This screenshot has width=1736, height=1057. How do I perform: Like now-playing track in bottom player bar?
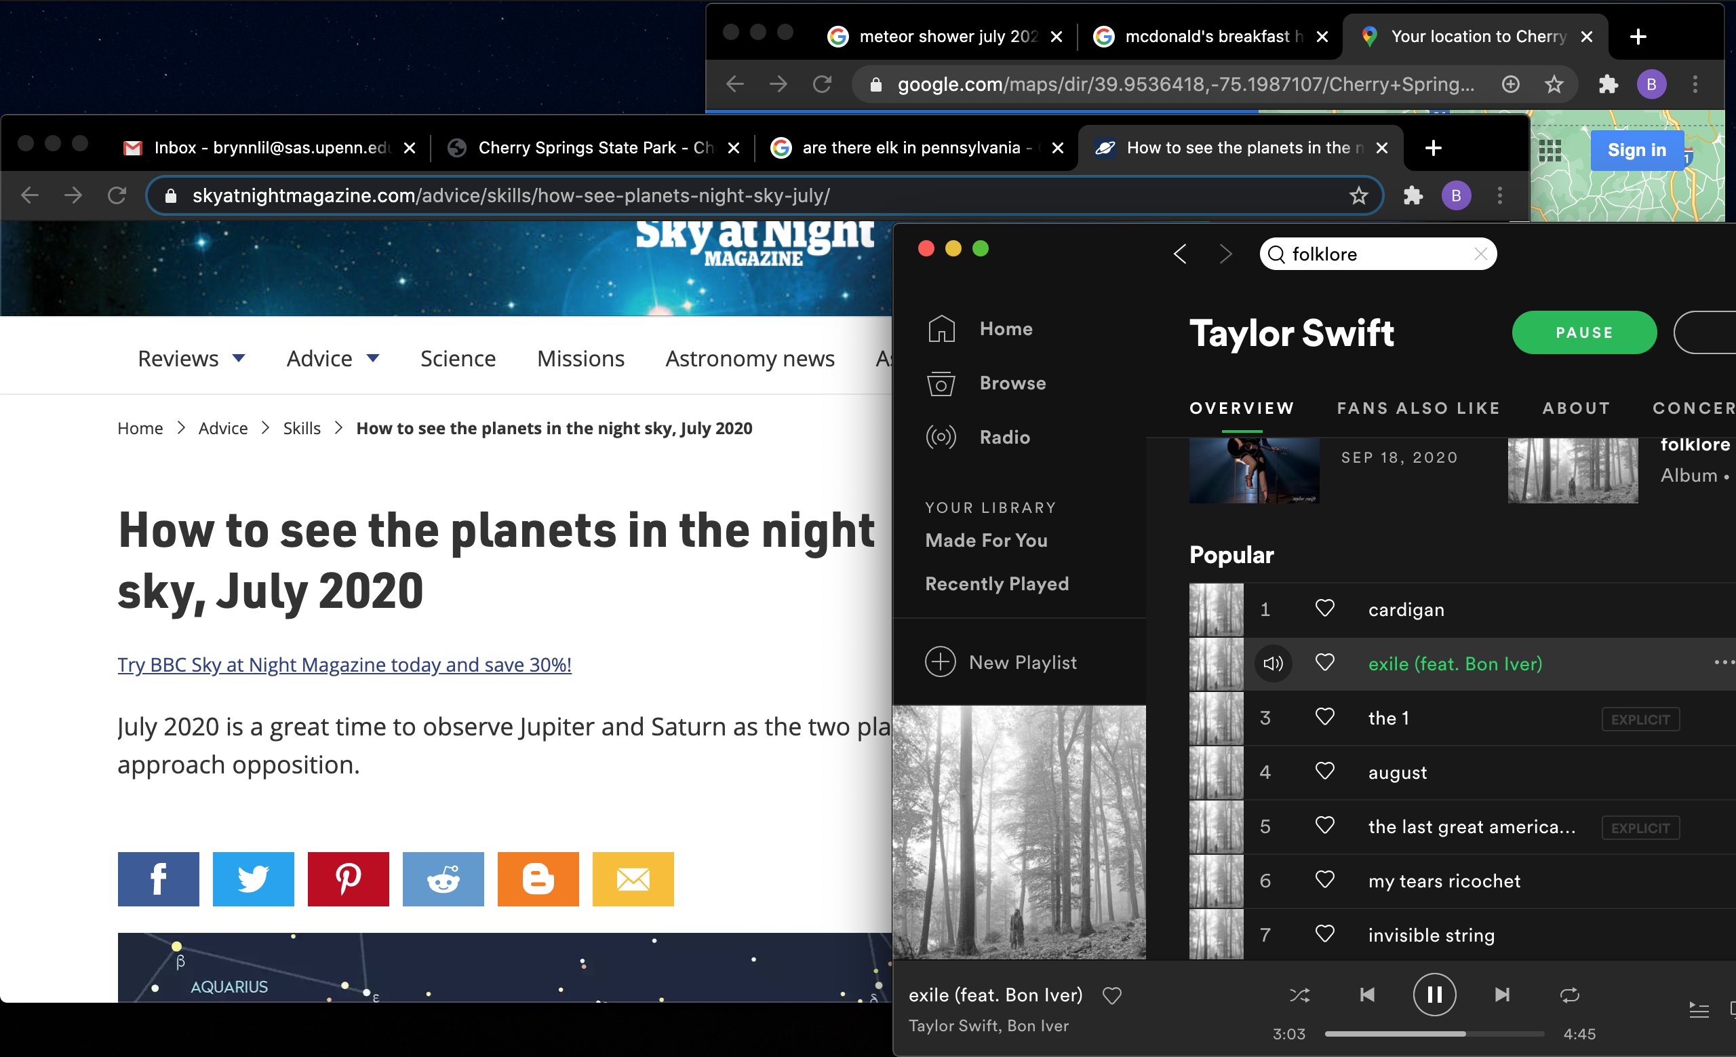tap(1111, 996)
